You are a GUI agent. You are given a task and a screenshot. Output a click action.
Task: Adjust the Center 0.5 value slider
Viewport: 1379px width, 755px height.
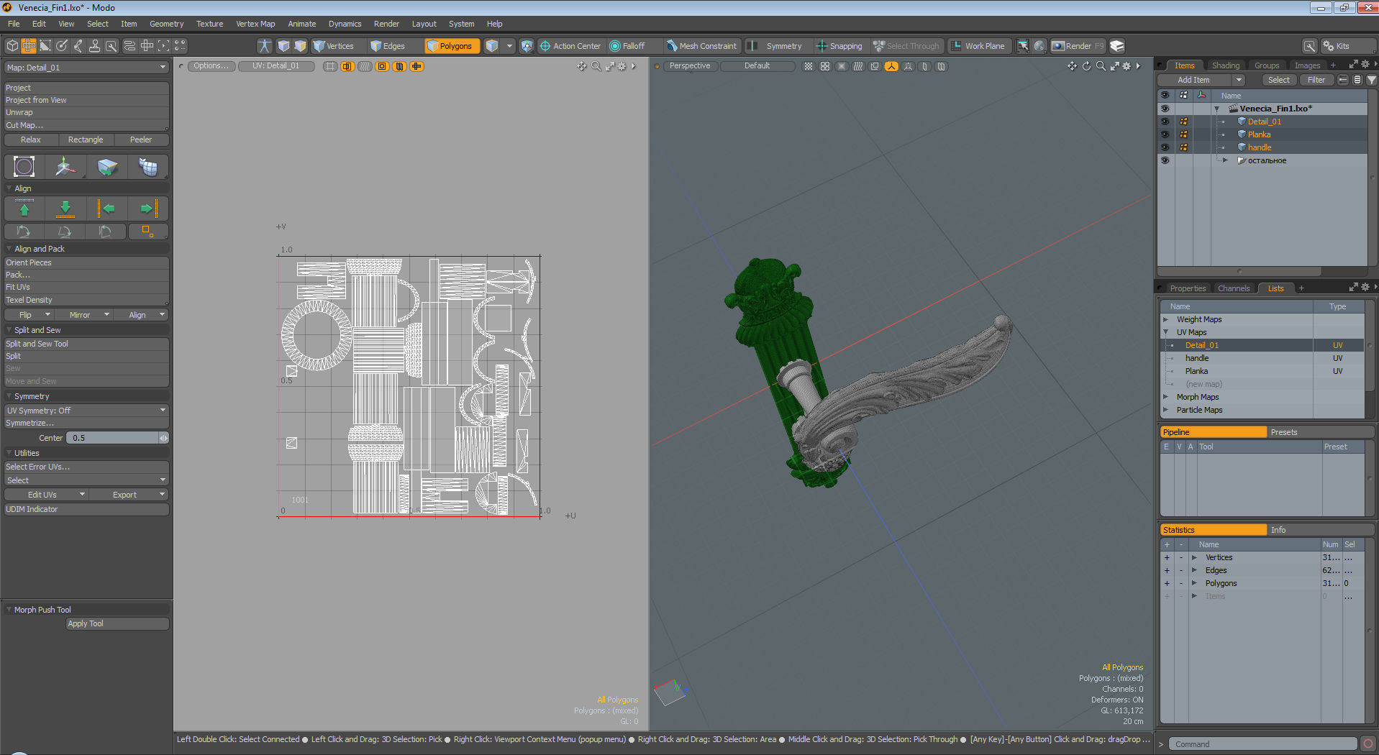tap(113, 438)
